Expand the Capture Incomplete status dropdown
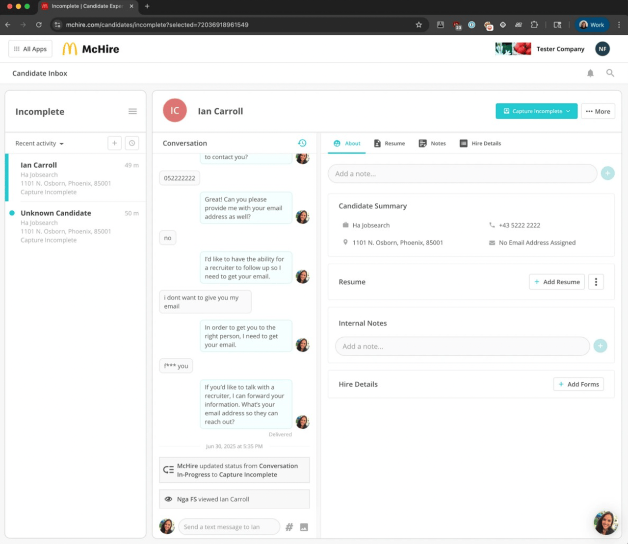 coord(536,111)
